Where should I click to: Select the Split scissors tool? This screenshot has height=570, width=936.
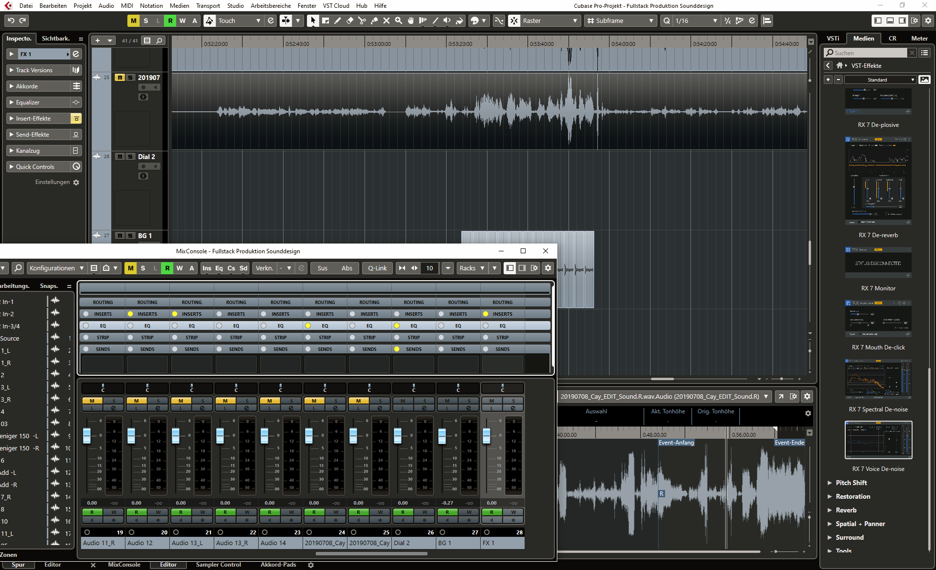click(x=362, y=20)
